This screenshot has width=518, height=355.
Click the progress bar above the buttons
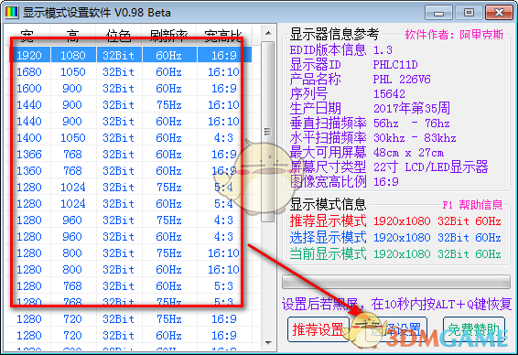point(396,283)
